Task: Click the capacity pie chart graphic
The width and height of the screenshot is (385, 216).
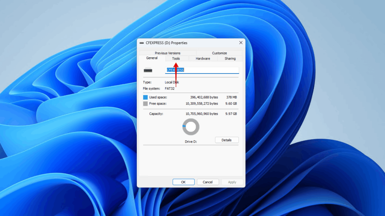Action: [x=190, y=126]
